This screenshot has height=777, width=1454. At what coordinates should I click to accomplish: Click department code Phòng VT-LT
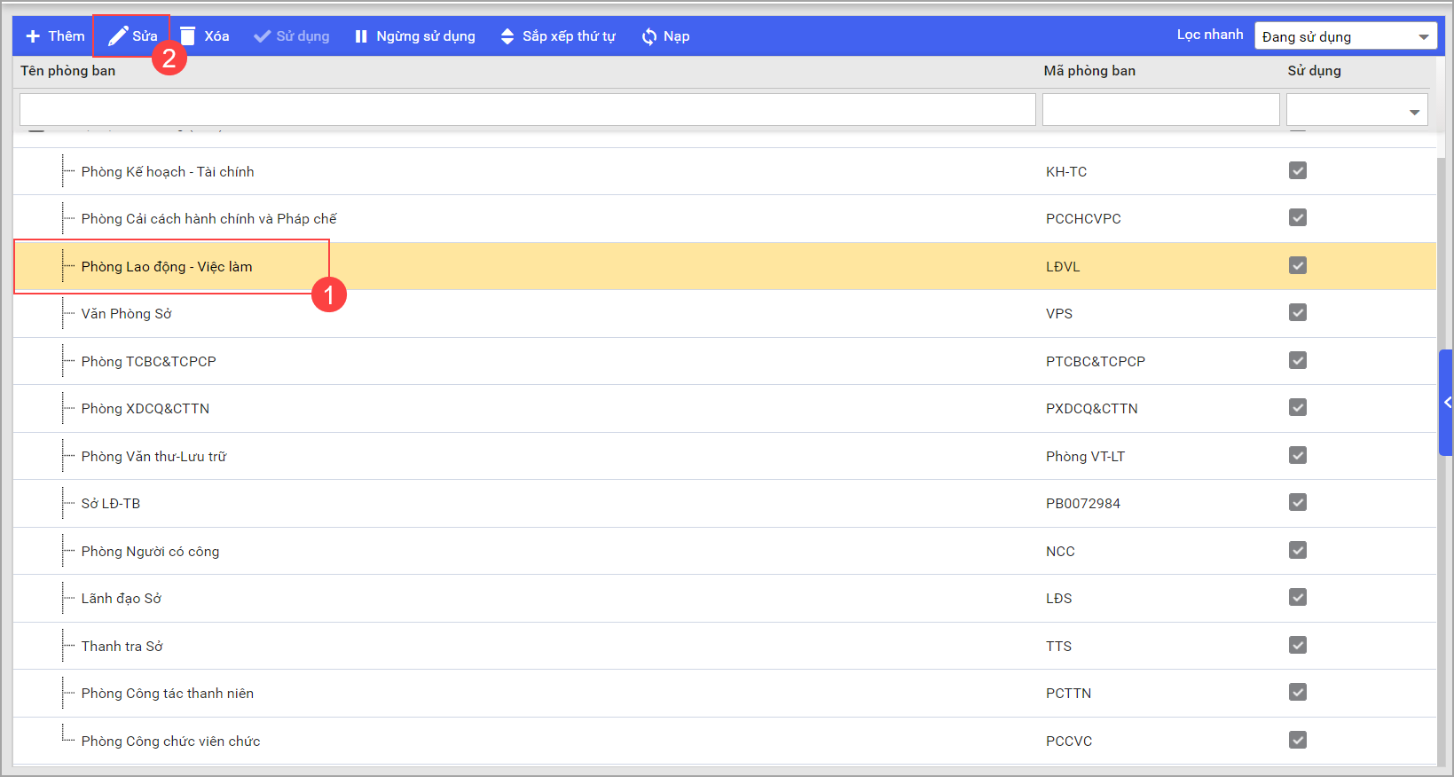click(1085, 457)
